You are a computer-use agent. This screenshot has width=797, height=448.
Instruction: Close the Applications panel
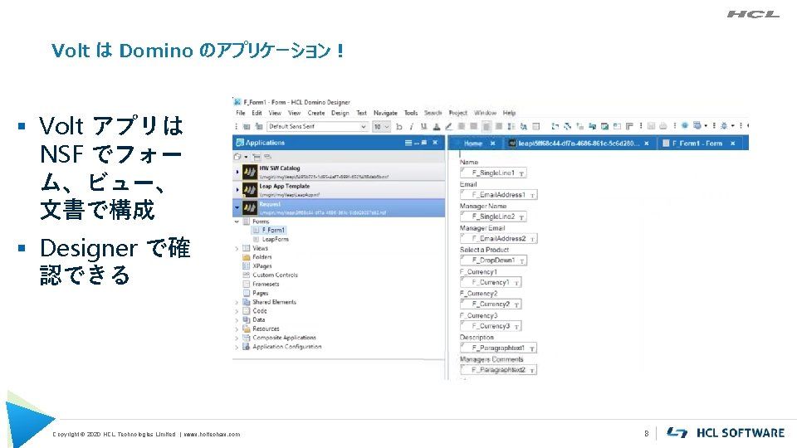(x=435, y=143)
